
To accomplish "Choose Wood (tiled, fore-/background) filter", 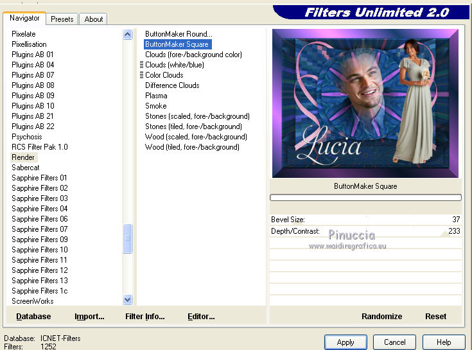I will (x=192, y=147).
